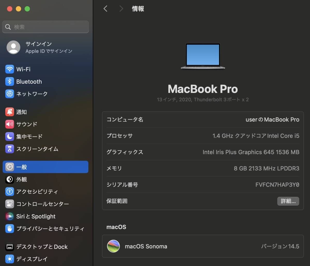
Task: Select 一般 in the sidebar
Action: click(45, 167)
